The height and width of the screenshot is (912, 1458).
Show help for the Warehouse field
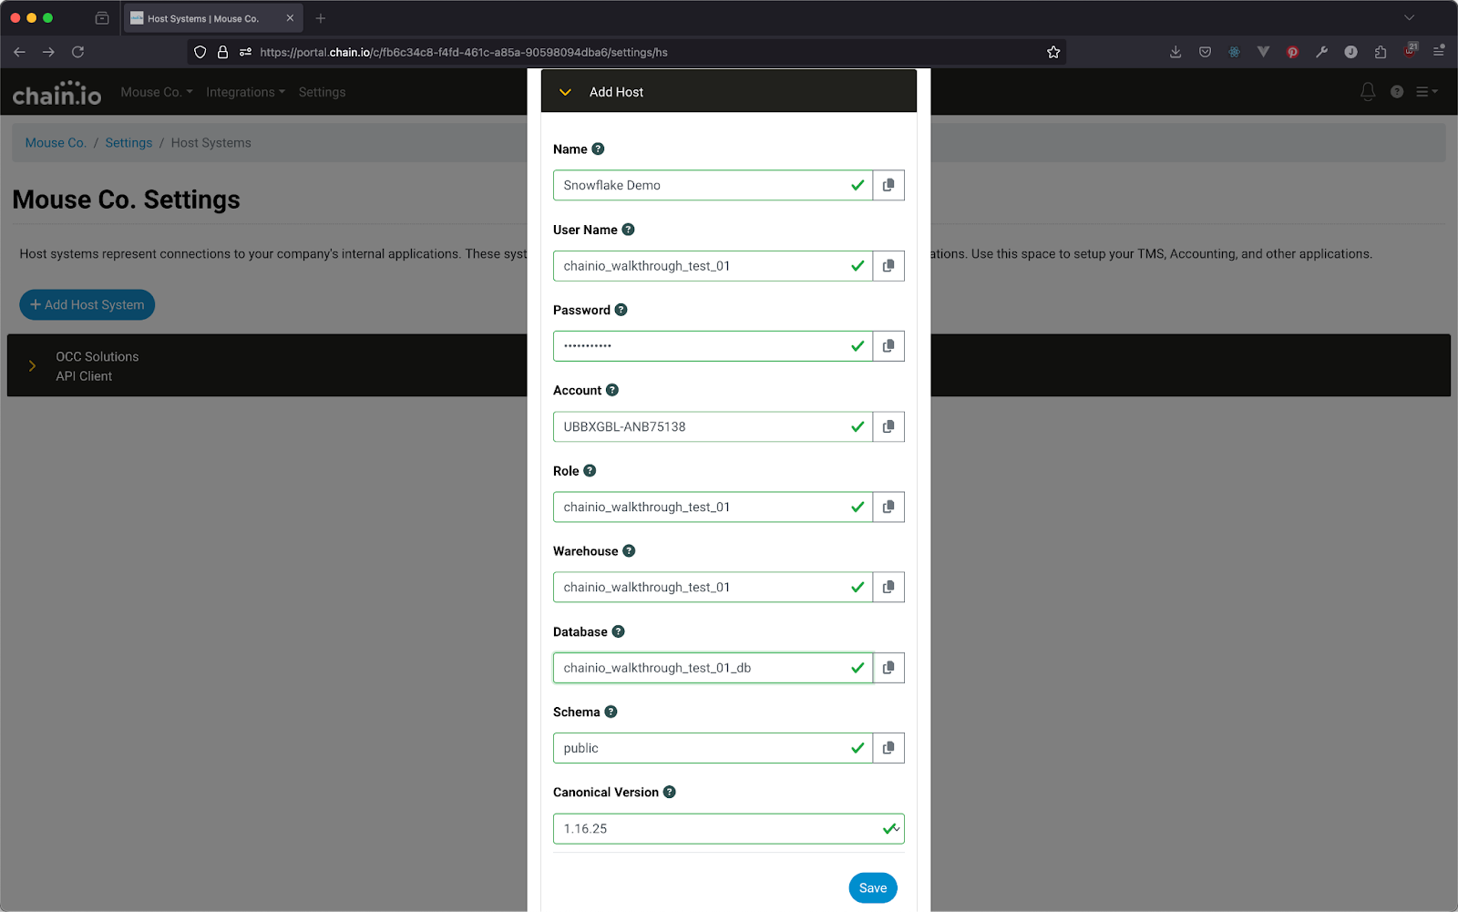629,551
